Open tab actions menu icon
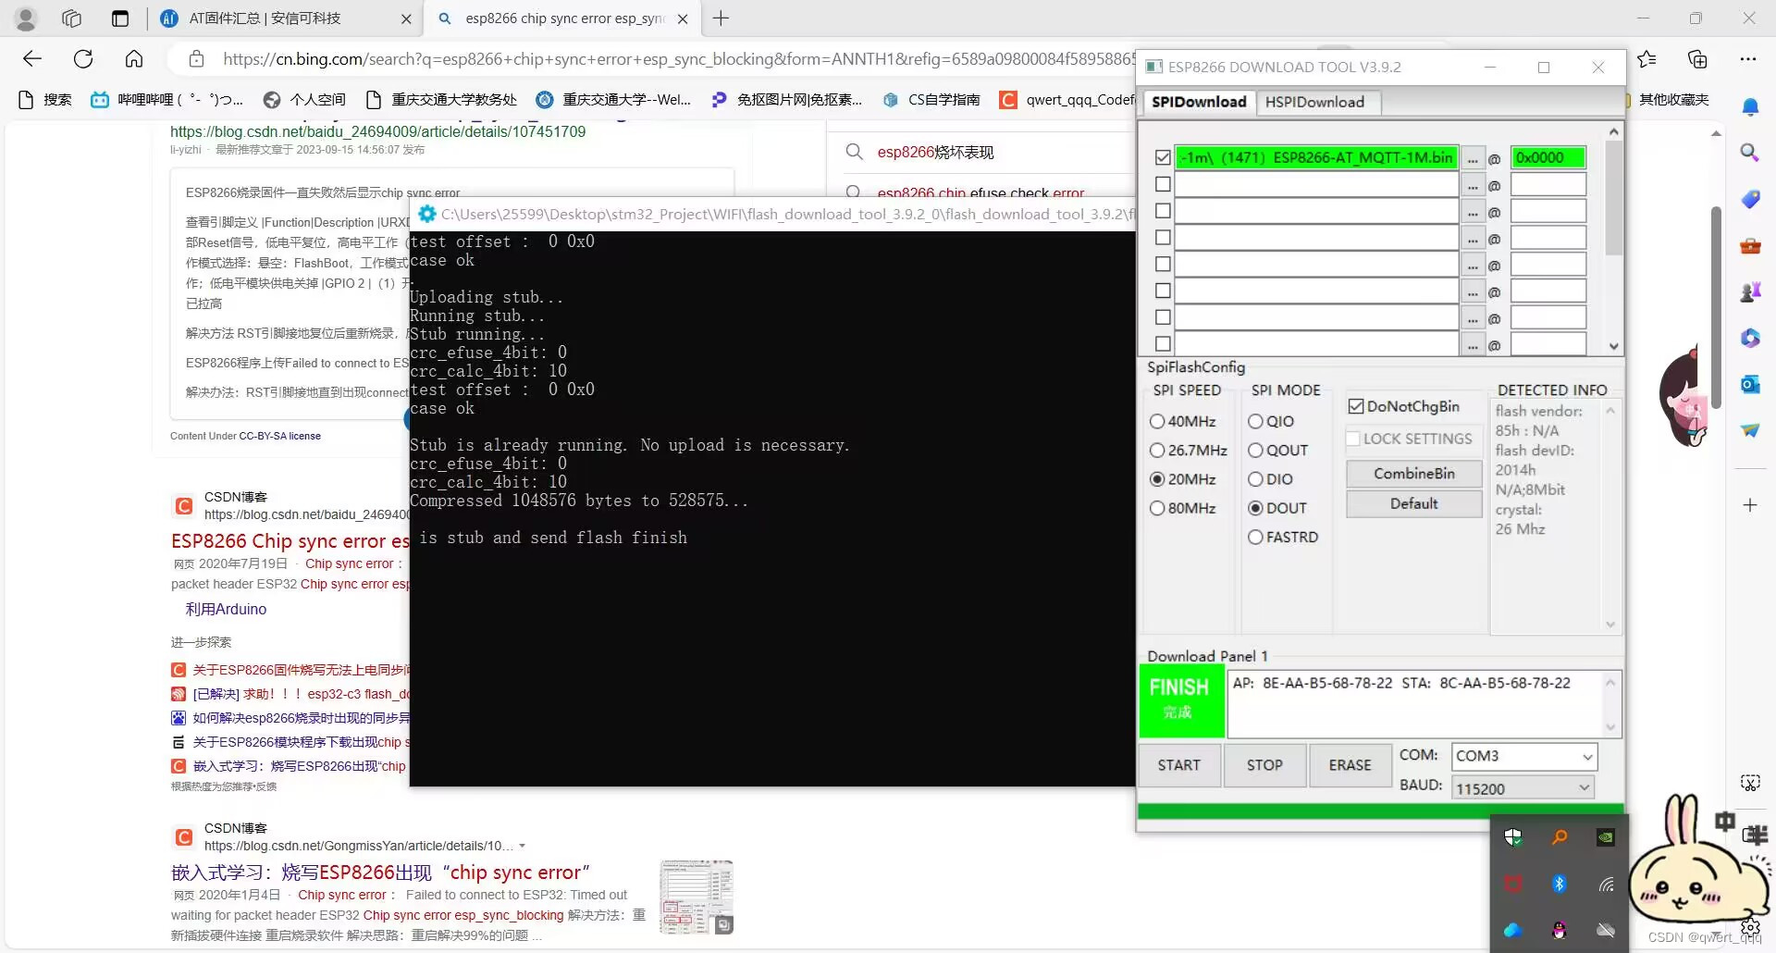Image resolution: width=1776 pixels, height=953 pixels. (x=120, y=19)
